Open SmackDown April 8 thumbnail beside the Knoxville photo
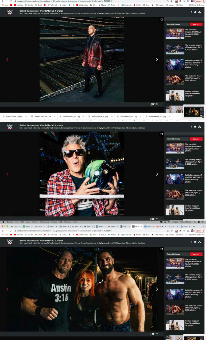The width and height of the screenshot is (206, 340). [175, 163]
